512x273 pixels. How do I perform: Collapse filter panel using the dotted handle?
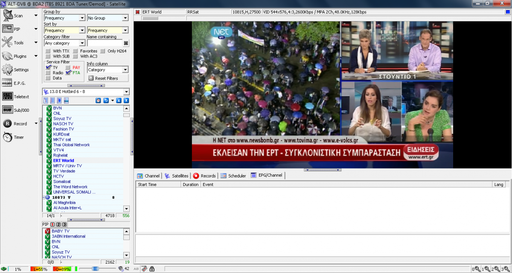[x=86, y=85]
